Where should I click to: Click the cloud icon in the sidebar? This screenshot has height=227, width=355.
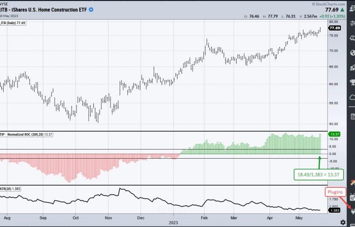pyautogui.click(x=353, y=97)
